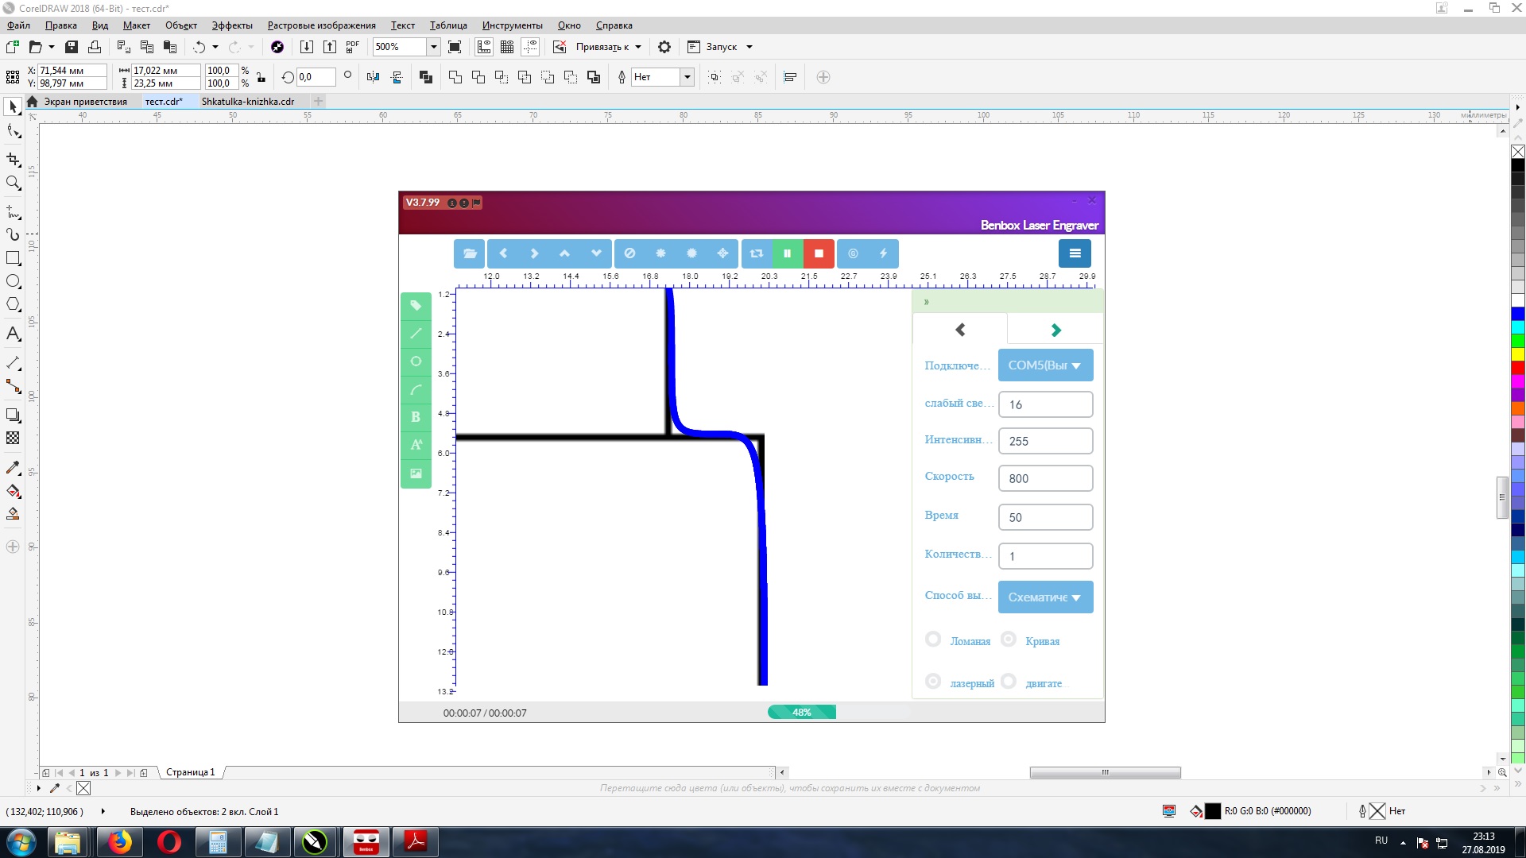Image resolution: width=1526 pixels, height=858 pixels.
Task: Open the Эффекты menu
Action: coord(232,25)
